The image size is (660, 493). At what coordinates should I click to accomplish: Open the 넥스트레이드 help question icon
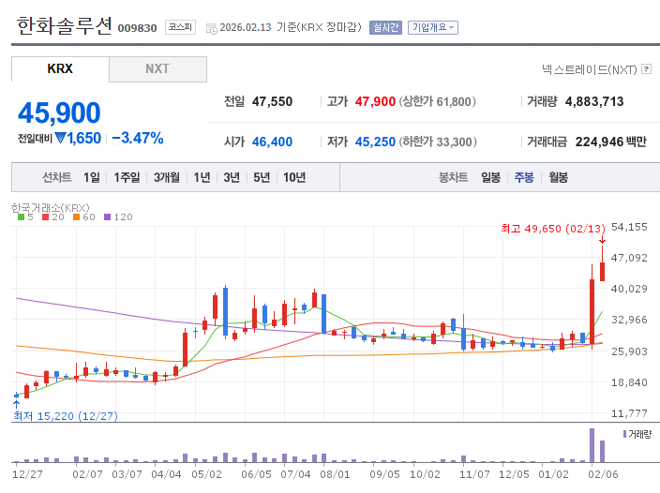(646, 69)
